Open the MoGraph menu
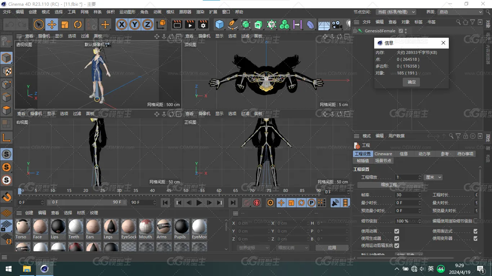Screen dimensions: 492x276 tap(128, 12)
